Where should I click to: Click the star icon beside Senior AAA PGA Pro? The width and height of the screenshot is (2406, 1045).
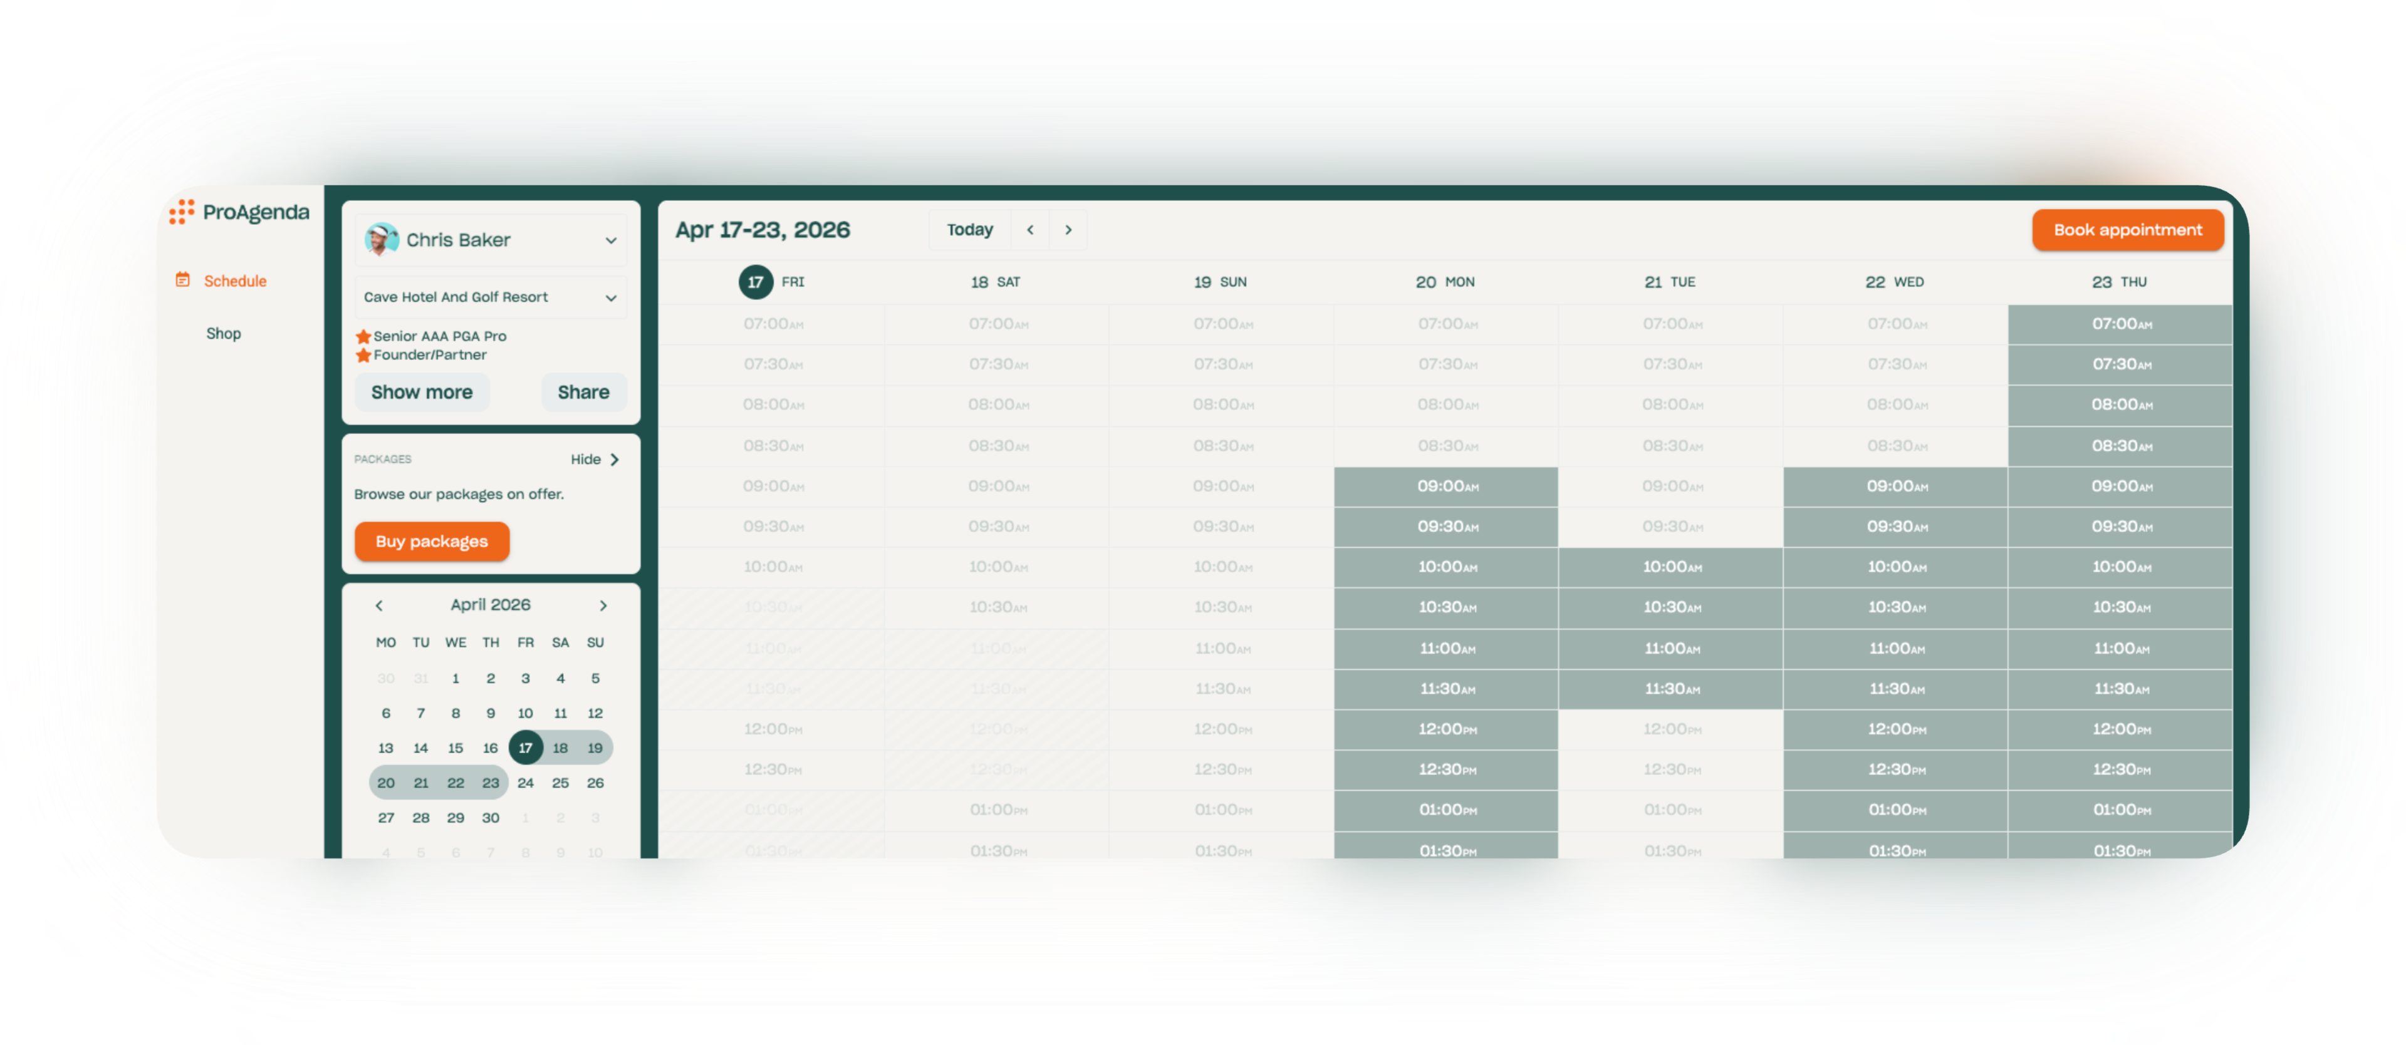[363, 336]
